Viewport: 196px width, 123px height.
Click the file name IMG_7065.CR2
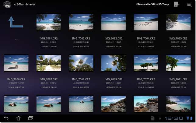tap(178, 38)
